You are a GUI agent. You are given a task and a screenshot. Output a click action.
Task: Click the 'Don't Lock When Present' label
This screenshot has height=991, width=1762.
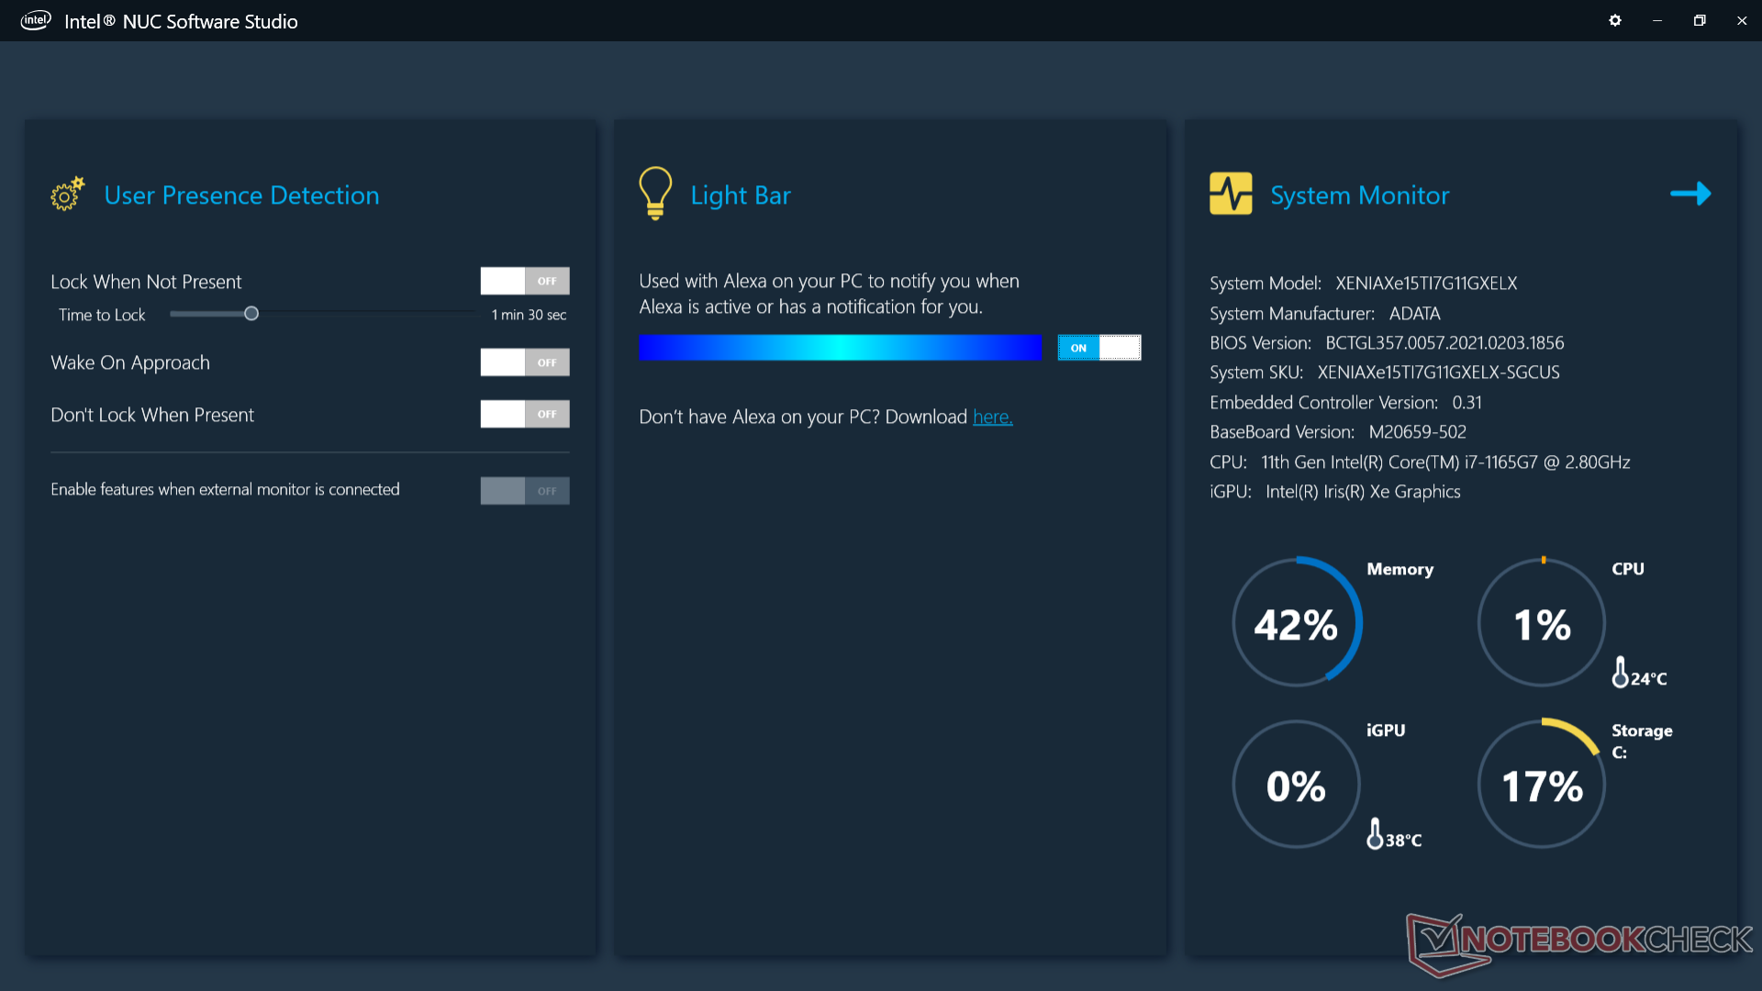152,415
